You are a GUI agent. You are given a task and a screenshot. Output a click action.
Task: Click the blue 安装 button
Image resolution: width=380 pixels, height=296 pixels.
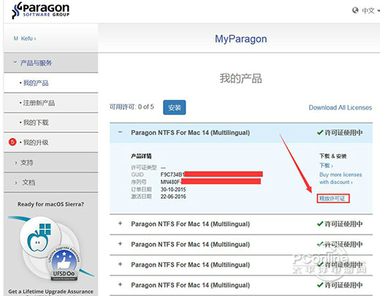pyautogui.click(x=175, y=107)
